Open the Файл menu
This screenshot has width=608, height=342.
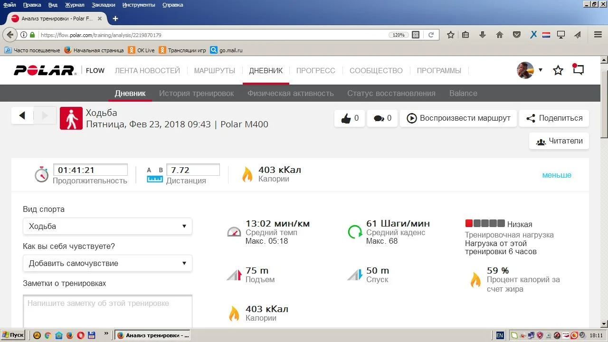9,5
